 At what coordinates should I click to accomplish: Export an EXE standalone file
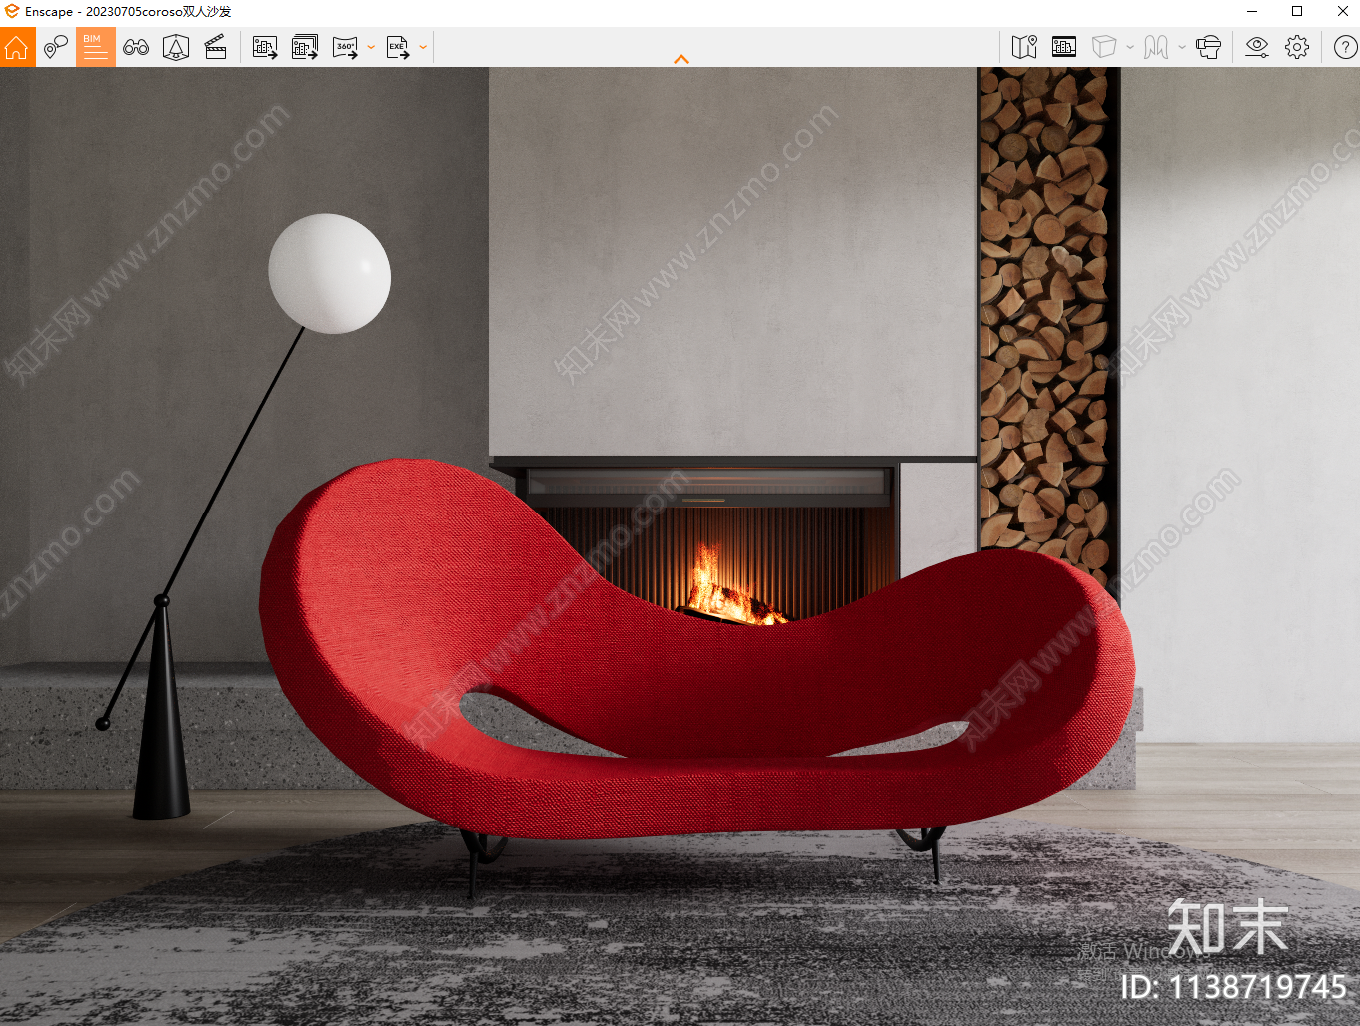coord(398,47)
